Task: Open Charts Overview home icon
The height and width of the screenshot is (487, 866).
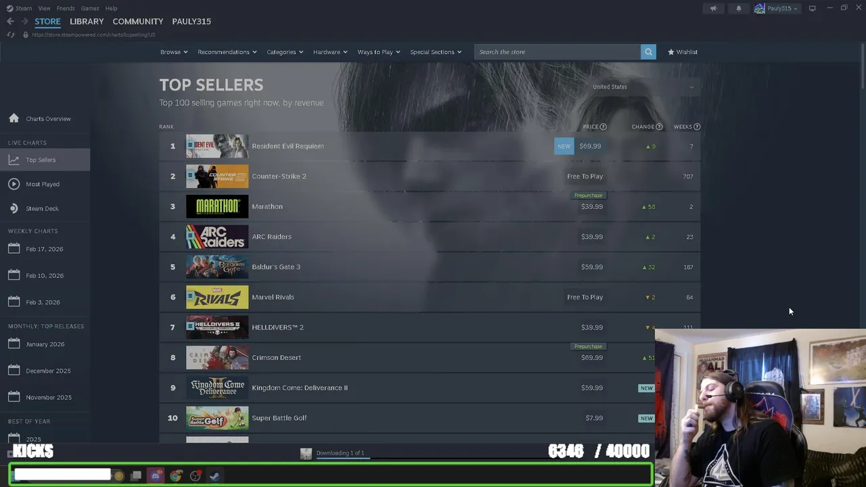Action: [x=14, y=118]
